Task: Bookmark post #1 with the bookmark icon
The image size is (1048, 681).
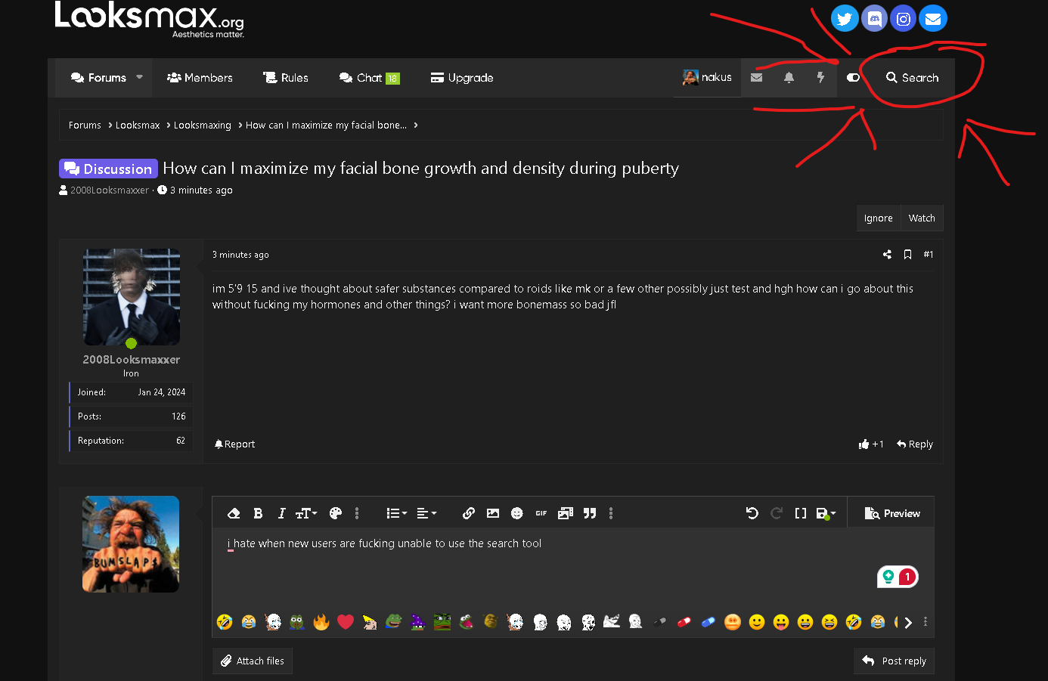Action: coord(907,255)
